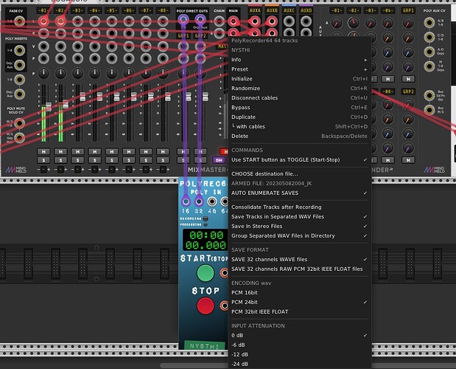Toggle the DIM button on master
Image resolution: width=456 pixels, height=369 pixels.
tap(219, 160)
